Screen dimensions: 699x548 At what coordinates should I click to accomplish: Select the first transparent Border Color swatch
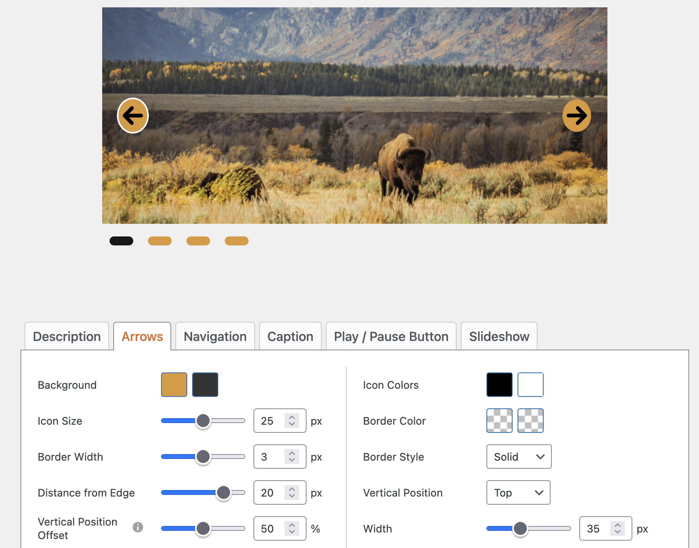pyautogui.click(x=499, y=421)
